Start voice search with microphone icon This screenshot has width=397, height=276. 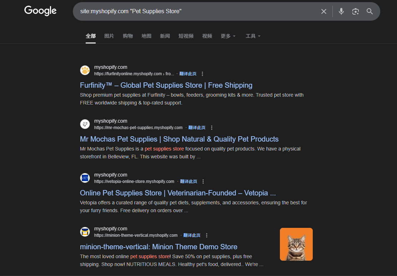[341, 11]
